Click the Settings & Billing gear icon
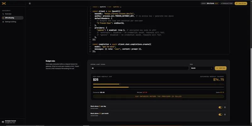 pyautogui.click(x=3, y=22)
